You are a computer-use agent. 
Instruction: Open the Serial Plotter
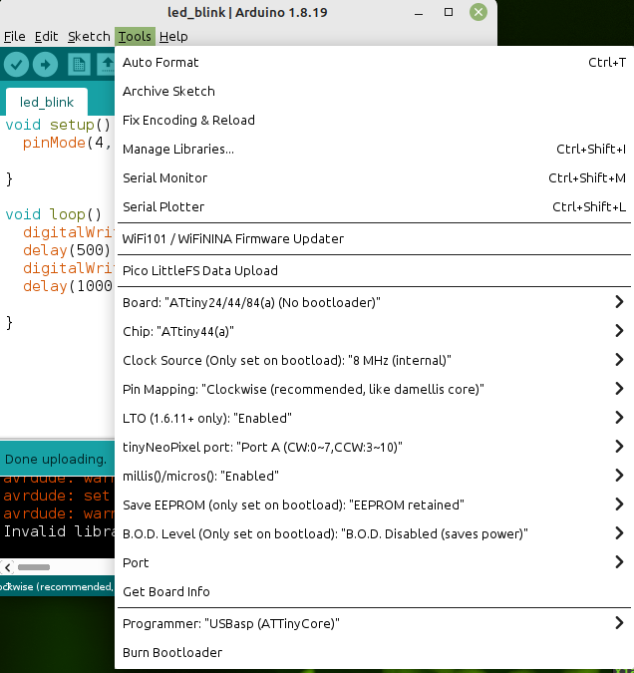tap(374, 206)
